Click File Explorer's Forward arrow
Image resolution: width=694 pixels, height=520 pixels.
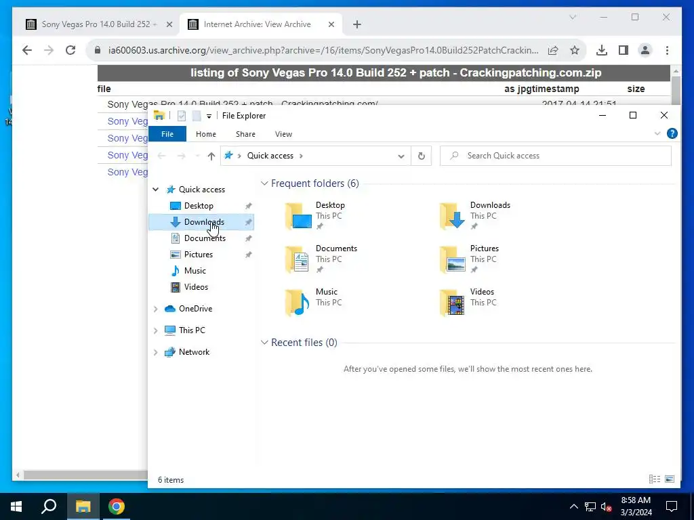(x=181, y=156)
